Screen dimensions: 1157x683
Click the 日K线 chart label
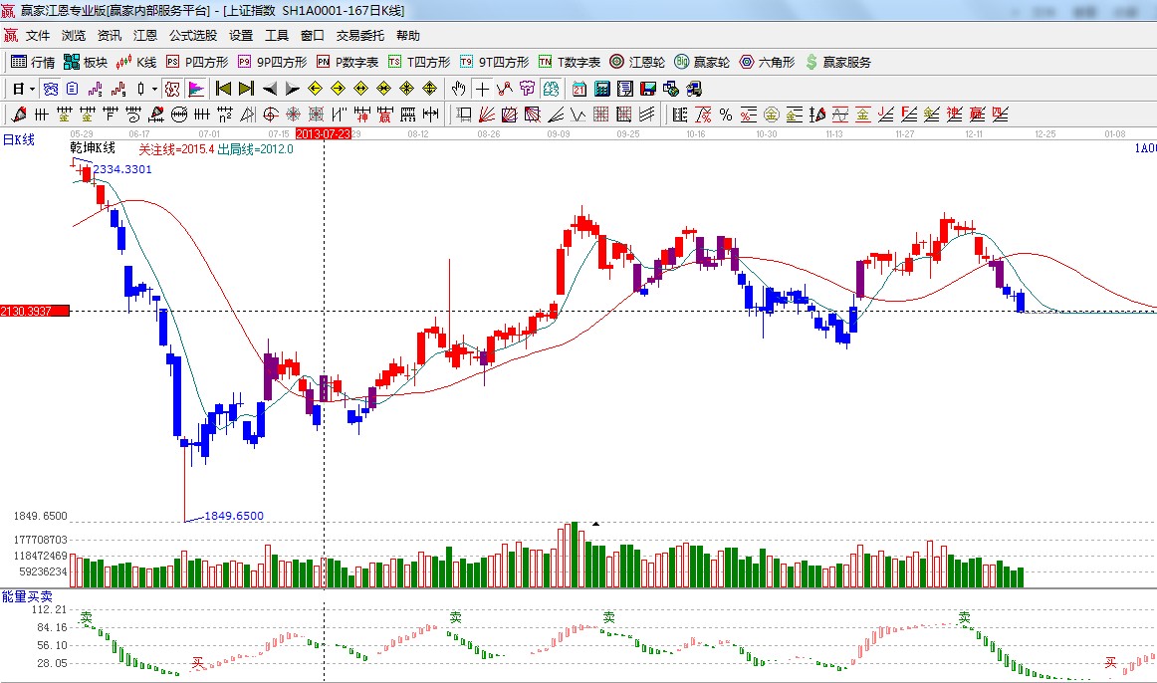pyautogui.click(x=18, y=140)
